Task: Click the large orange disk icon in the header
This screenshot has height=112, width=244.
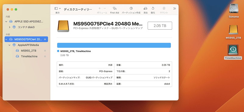Action: coord(63,26)
